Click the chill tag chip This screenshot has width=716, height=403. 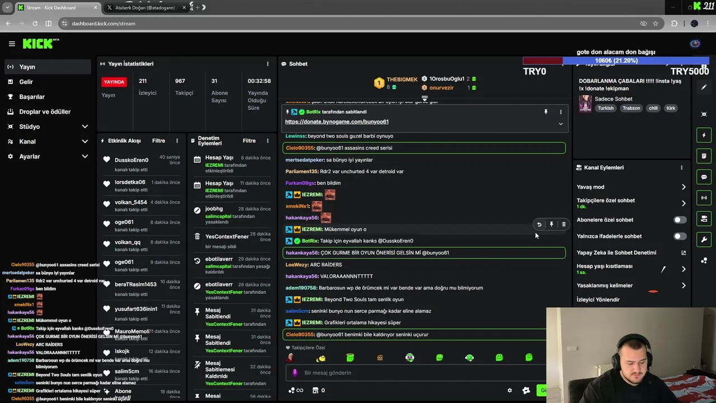653,108
